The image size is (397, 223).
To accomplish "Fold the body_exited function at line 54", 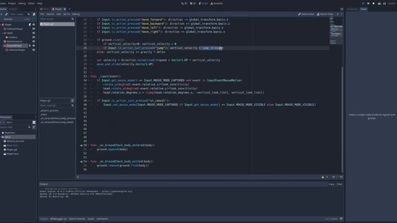I will (88, 162).
